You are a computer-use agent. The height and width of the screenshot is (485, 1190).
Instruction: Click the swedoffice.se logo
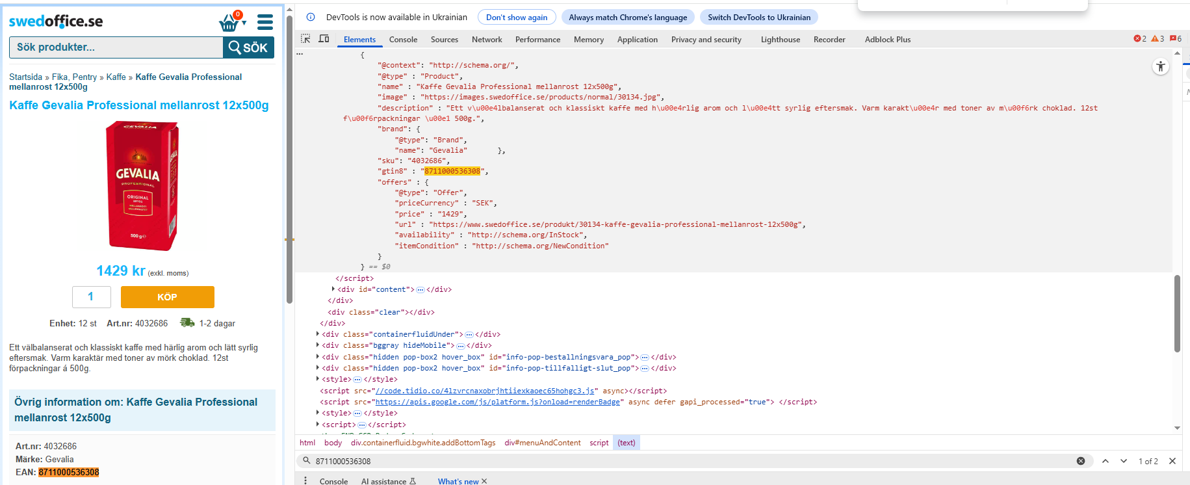point(56,21)
